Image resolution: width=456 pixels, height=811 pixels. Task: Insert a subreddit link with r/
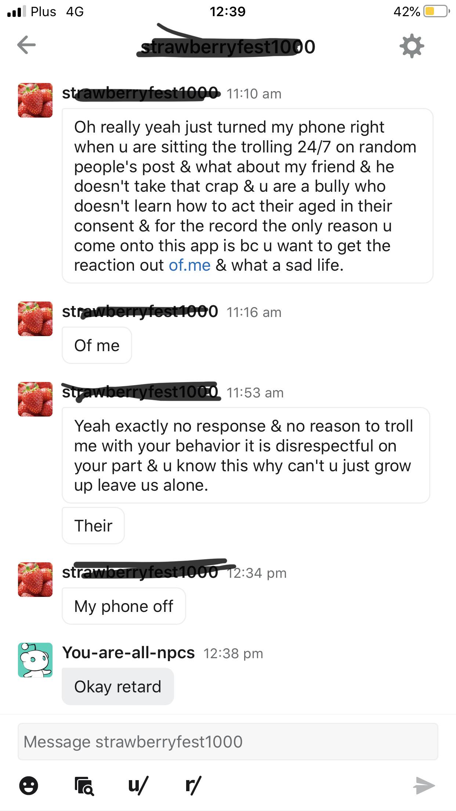[x=193, y=785]
